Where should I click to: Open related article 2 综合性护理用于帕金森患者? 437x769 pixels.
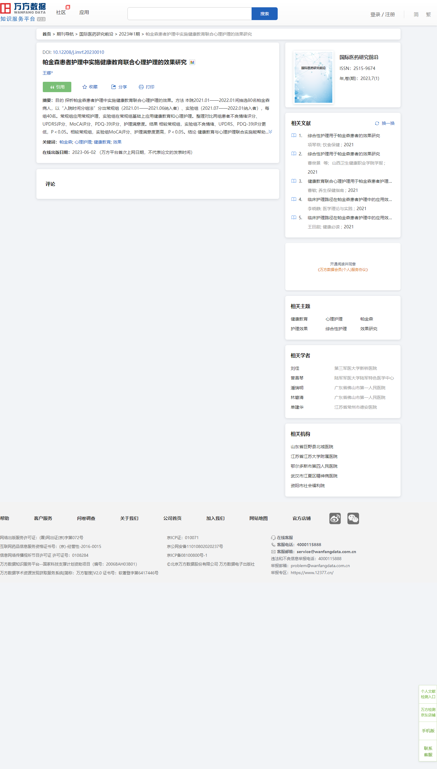click(344, 154)
